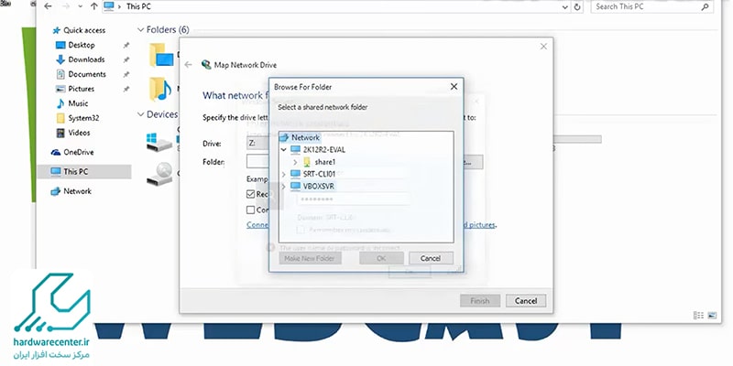Click Explorer back arrow
The width and height of the screenshot is (733, 366).
pyautogui.click(x=48, y=6)
